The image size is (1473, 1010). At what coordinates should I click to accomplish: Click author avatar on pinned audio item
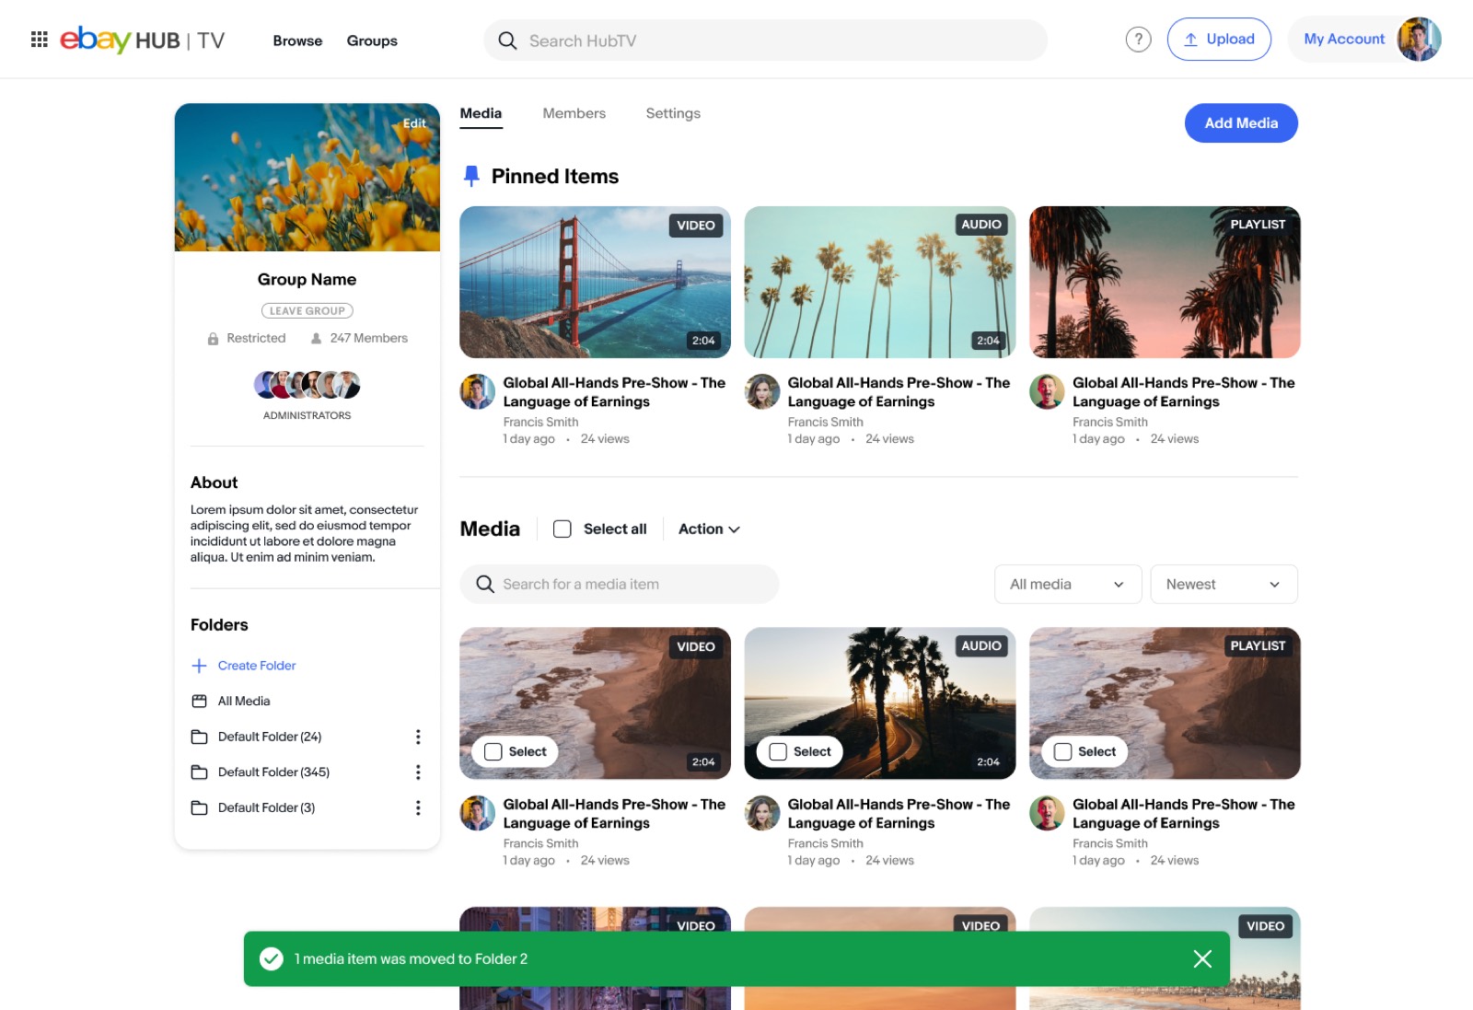pos(762,391)
